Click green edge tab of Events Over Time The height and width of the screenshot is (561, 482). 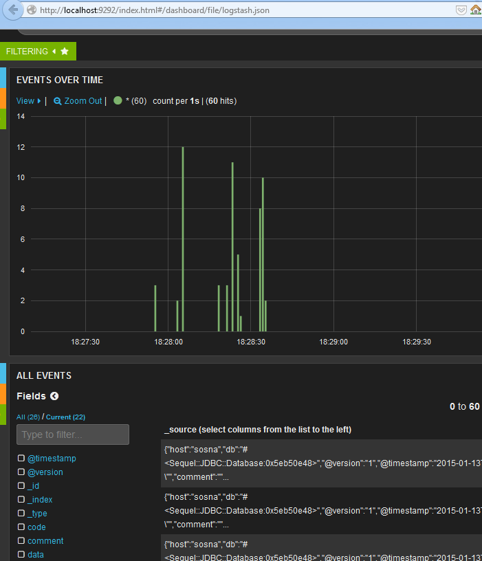(3, 119)
